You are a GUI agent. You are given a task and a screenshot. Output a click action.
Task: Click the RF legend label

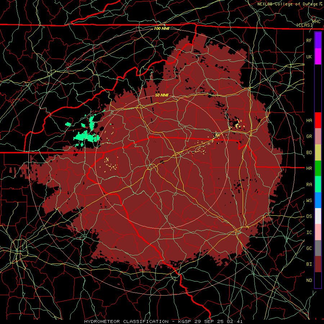click(309, 40)
